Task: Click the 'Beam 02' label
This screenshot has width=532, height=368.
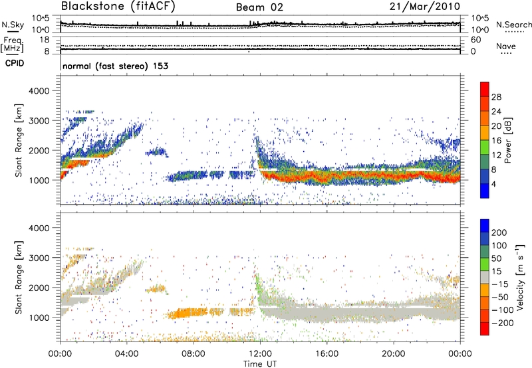Action: (259, 7)
